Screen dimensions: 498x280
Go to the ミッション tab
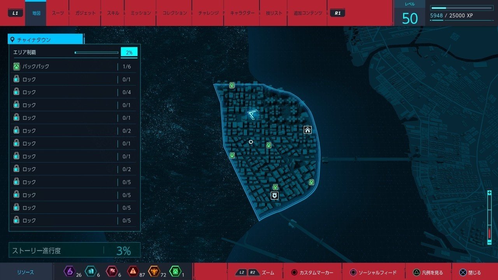(x=140, y=13)
